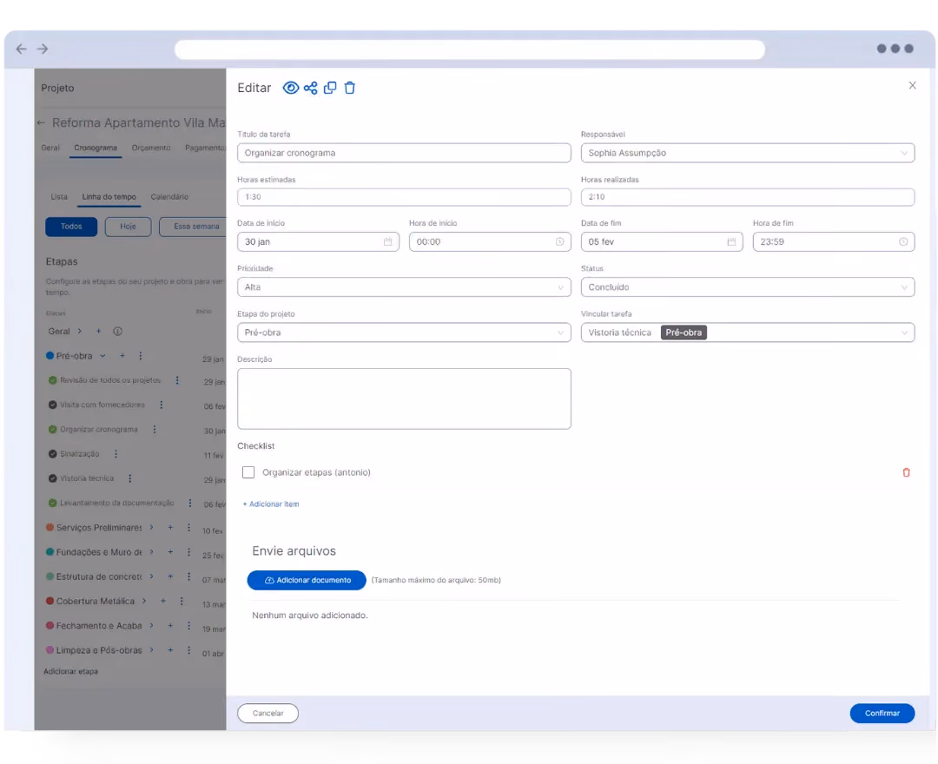Click the browser forward arrow

pyautogui.click(x=43, y=49)
